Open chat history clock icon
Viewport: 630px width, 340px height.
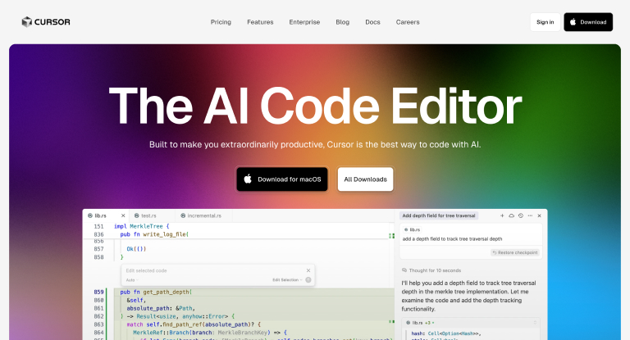pos(521,215)
